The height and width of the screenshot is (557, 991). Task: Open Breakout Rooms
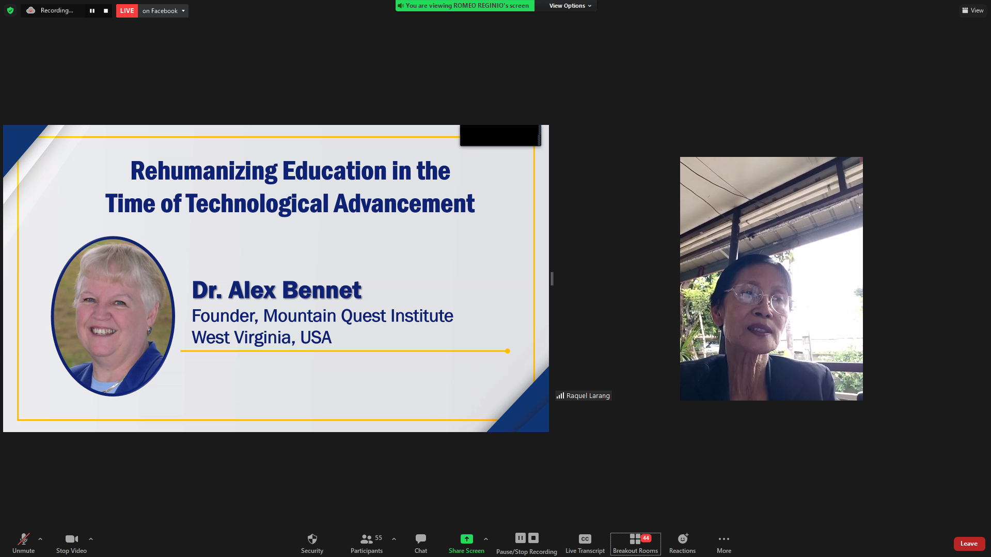pos(635,544)
